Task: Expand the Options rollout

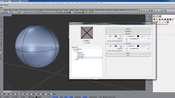Action: click(x=128, y=53)
